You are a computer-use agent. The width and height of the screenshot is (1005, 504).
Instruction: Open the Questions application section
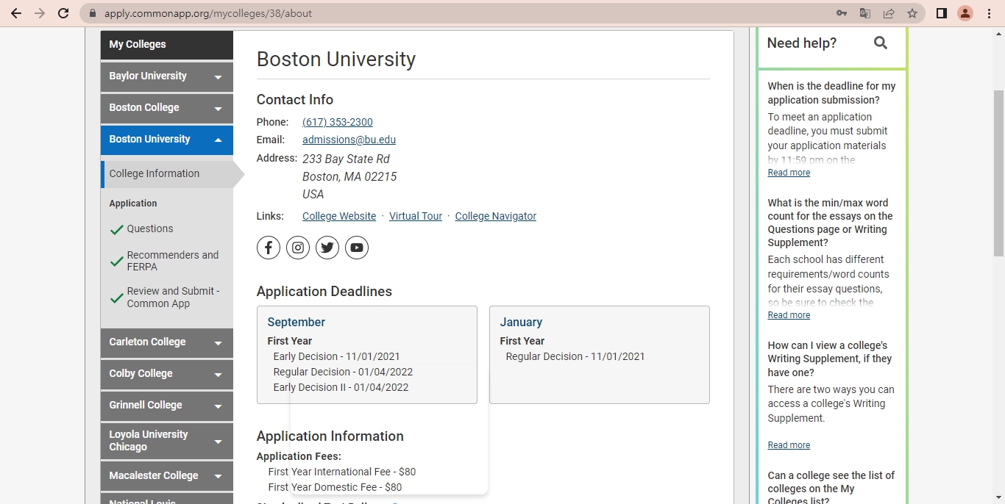150,228
